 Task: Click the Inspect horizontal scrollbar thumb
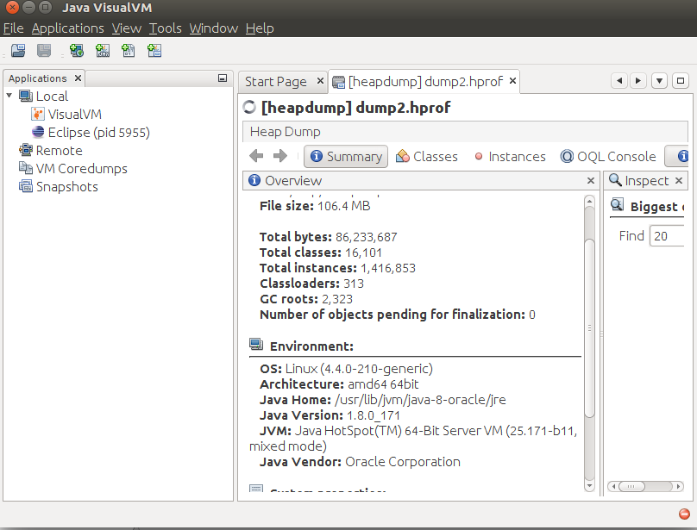click(x=631, y=486)
